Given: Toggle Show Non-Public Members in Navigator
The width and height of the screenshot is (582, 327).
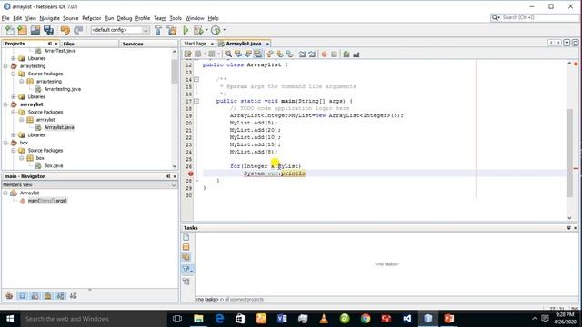Looking at the screenshot, I should coord(47,296).
